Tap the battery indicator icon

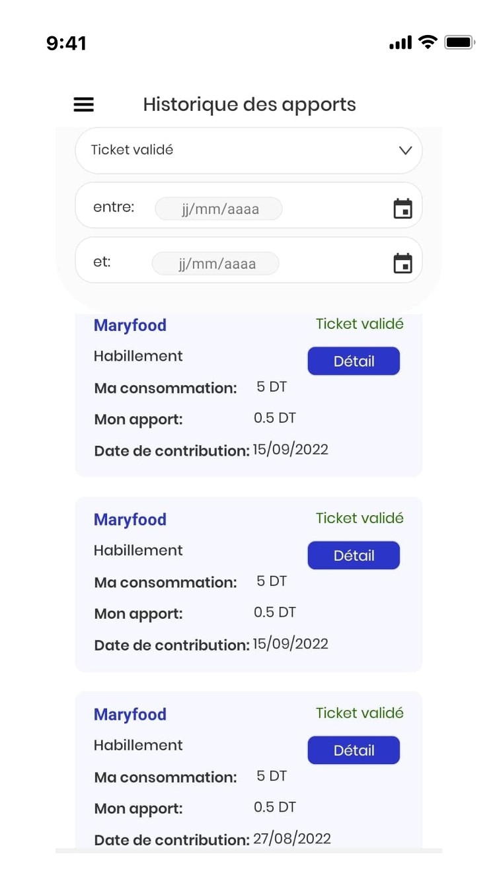[459, 43]
